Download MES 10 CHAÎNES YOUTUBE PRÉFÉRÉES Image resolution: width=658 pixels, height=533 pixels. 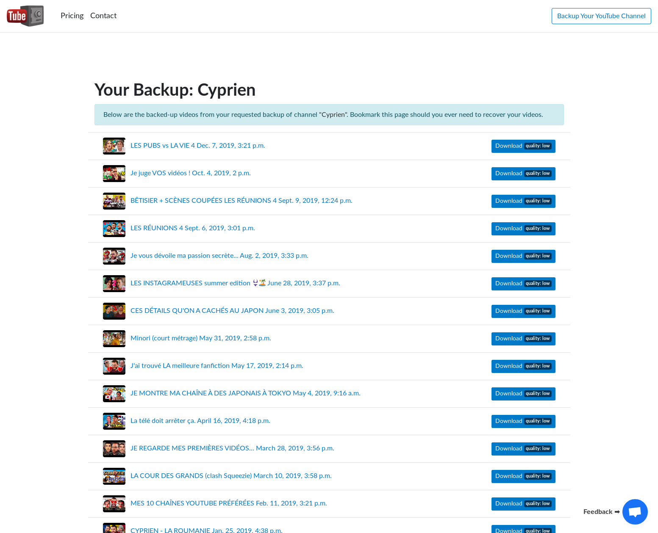click(x=523, y=504)
